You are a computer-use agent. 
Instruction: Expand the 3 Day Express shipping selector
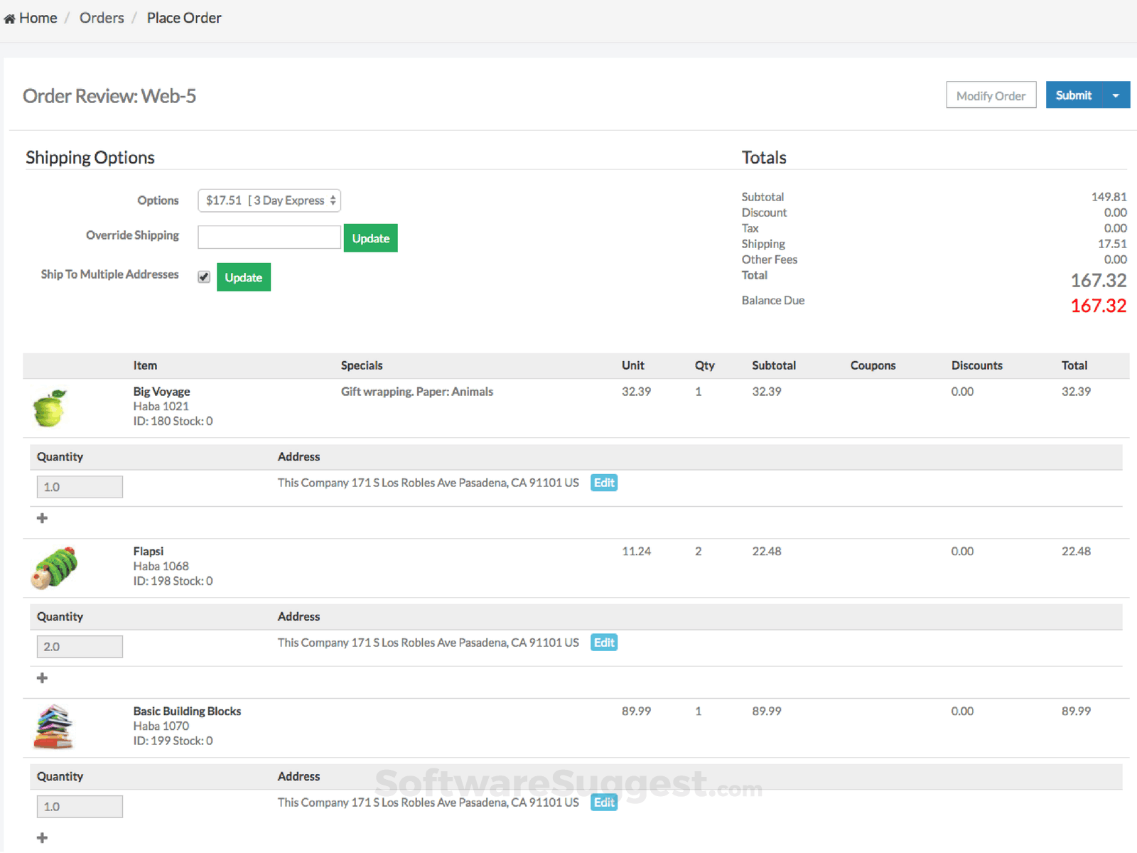coord(269,200)
